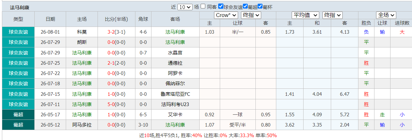Click the 26-07-25 date cell
Viewport: 412px width, 140px height.
[x=50, y=63]
